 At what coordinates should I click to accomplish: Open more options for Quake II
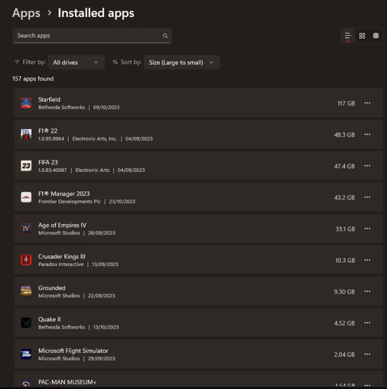pos(367,323)
